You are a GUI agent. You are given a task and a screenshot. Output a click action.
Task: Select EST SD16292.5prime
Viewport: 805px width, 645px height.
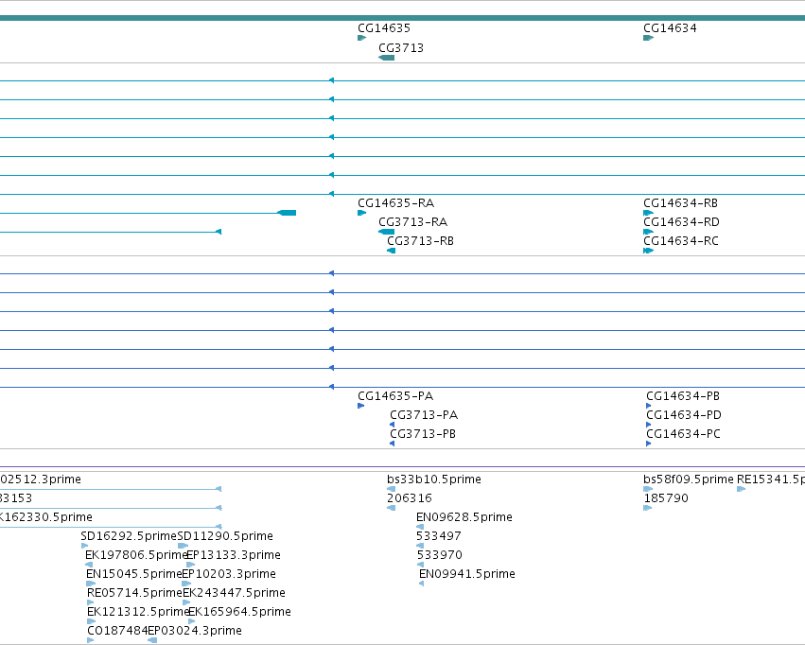click(129, 536)
